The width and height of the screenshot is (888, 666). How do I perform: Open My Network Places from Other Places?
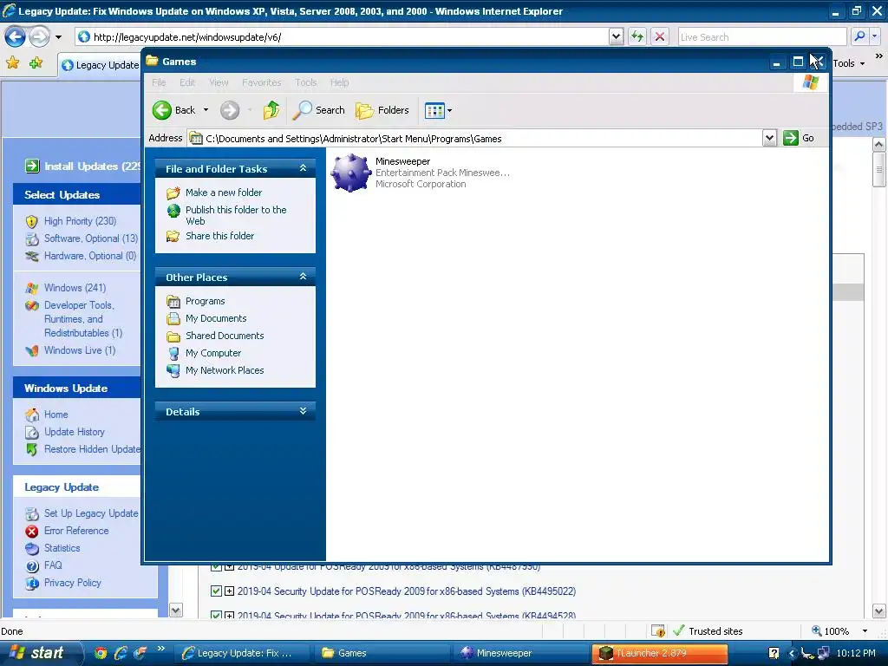coord(225,370)
